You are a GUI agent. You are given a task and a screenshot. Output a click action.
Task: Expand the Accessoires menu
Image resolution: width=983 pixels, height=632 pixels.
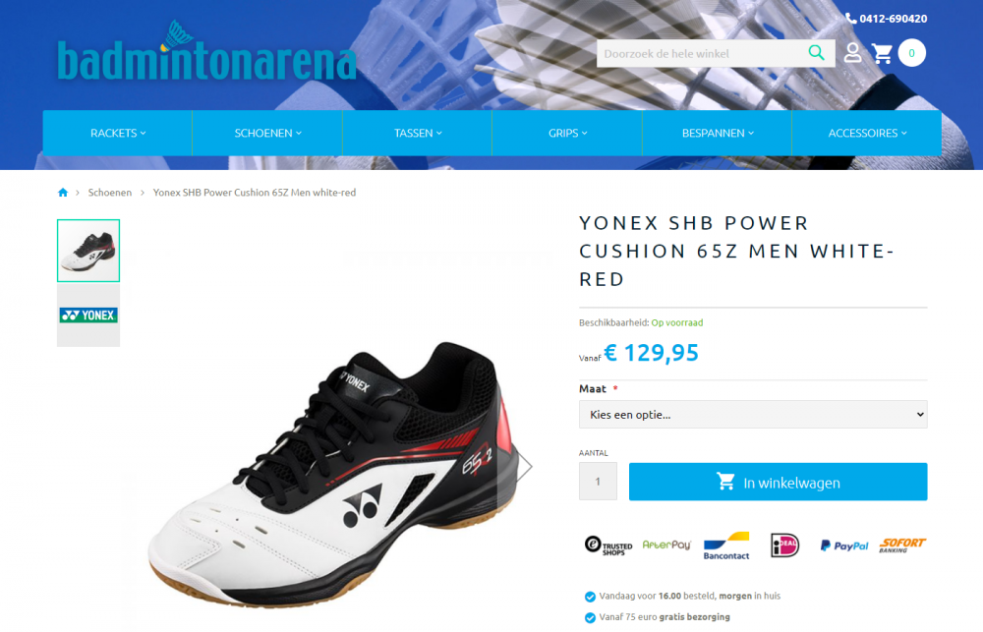[867, 133]
